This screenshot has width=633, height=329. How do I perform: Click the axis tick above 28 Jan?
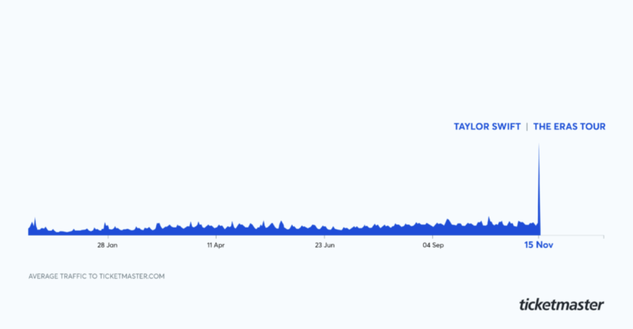point(107,237)
